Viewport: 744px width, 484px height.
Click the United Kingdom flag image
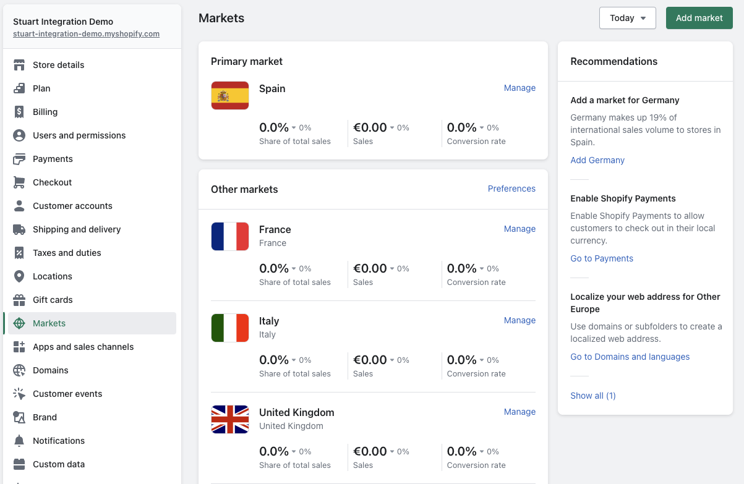point(230,420)
